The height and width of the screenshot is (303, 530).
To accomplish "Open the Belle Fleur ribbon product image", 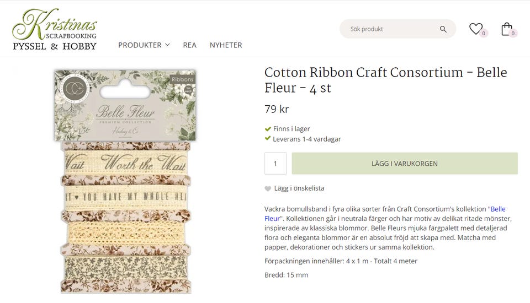I will [125, 182].
